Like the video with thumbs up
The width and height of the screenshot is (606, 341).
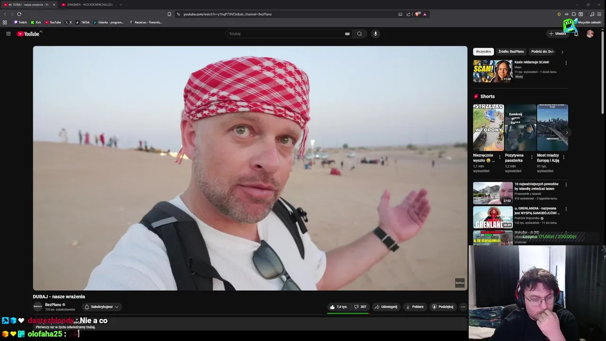click(x=339, y=307)
